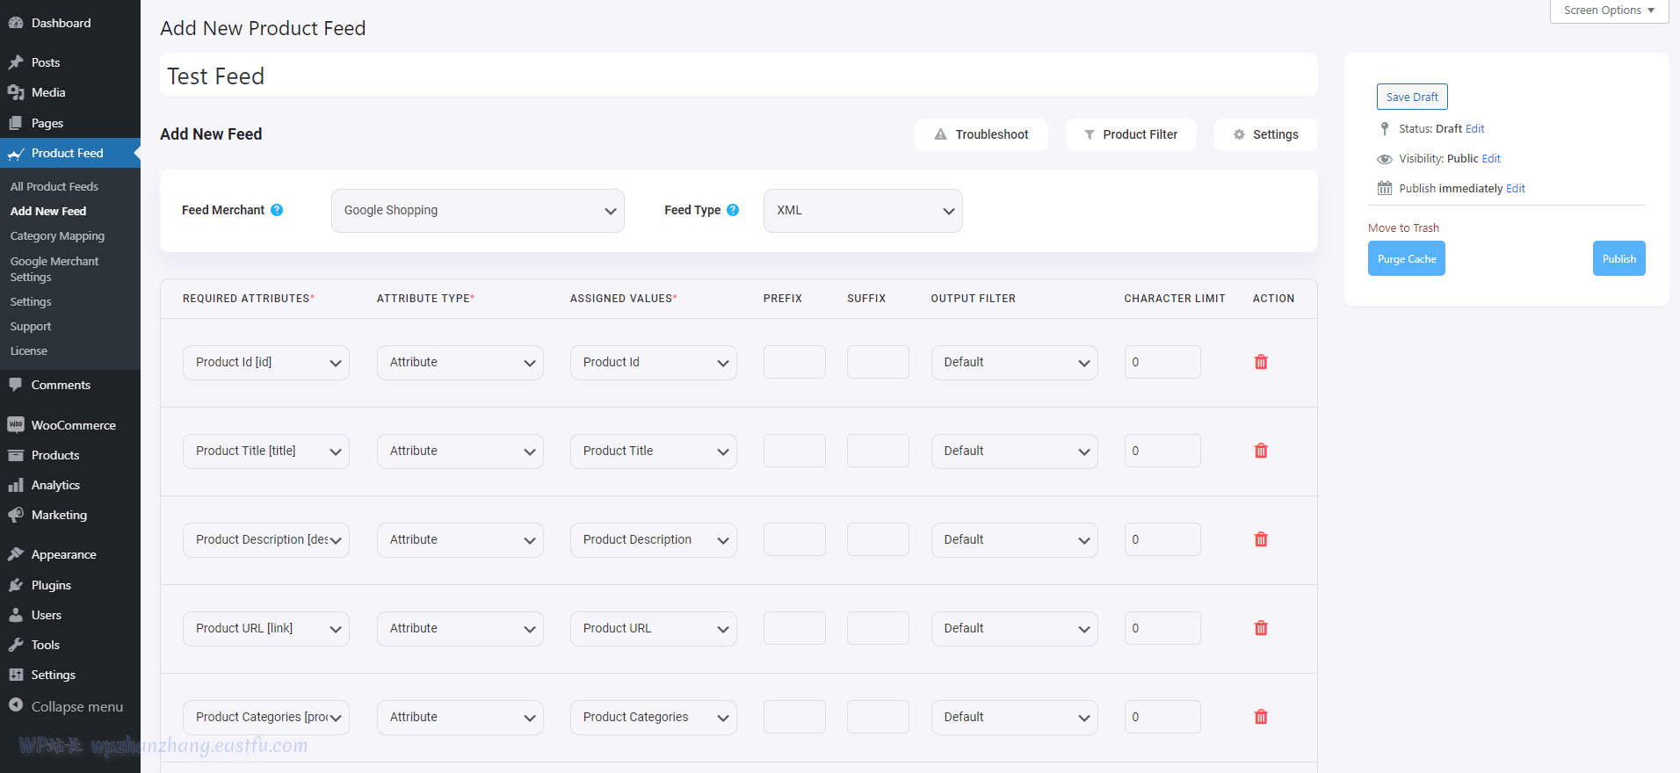This screenshot has width=1680, height=773.
Task: Open the Feed Type XML dropdown
Action: click(x=862, y=211)
